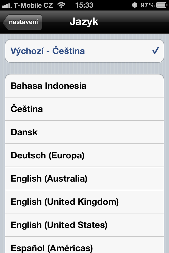This screenshot has width=169, height=253.
Task: Tap the checkmark next to Výchozí - Čeština
Action: (156, 51)
